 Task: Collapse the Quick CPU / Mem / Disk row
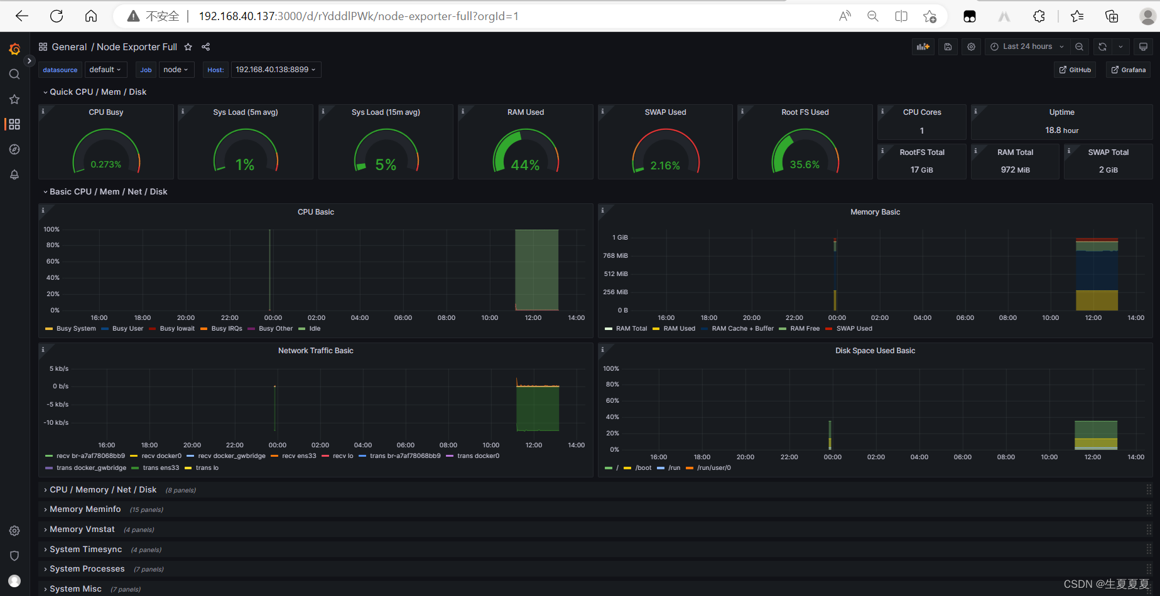(95, 92)
